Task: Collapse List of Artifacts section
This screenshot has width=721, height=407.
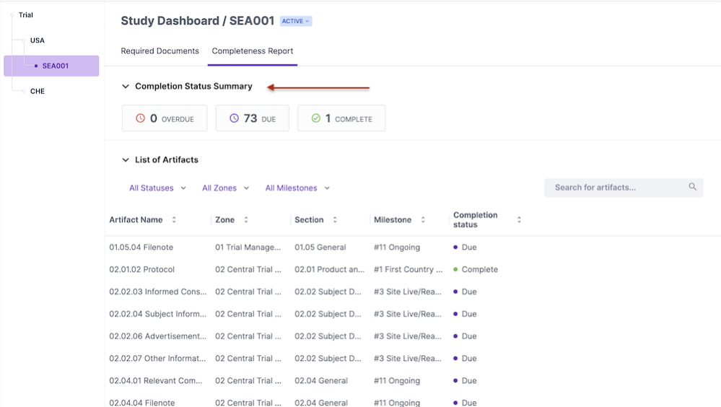Action: tap(126, 160)
